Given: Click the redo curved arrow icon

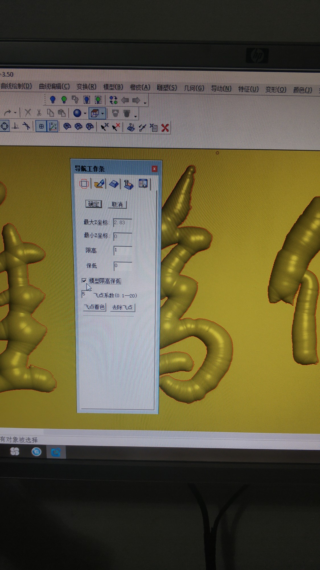Looking at the screenshot, I should click(x=8, y=113).
